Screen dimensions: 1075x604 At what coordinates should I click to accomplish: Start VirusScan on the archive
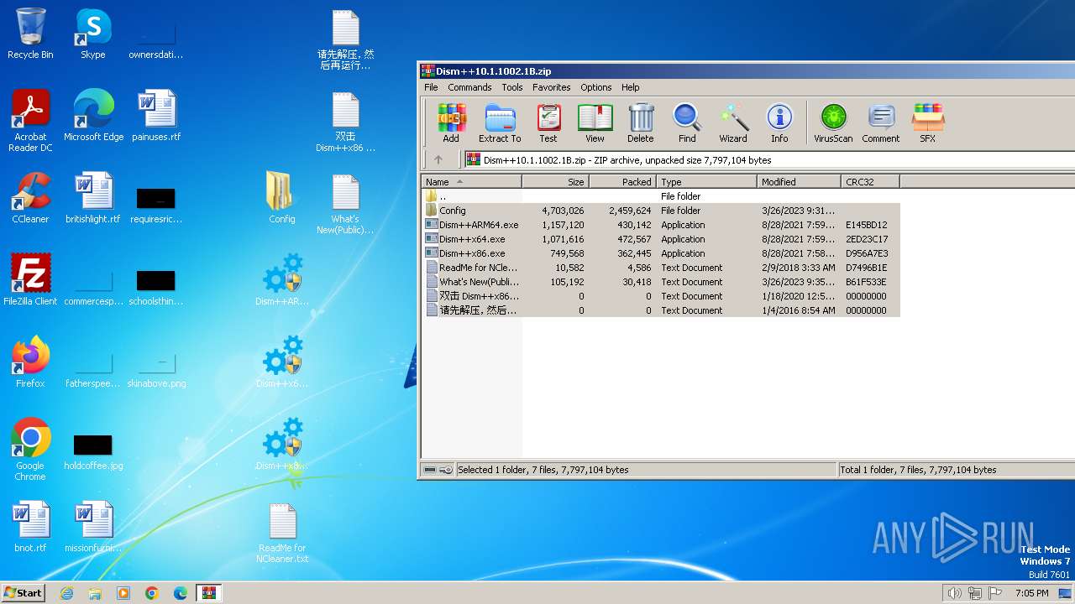point(833,122)
